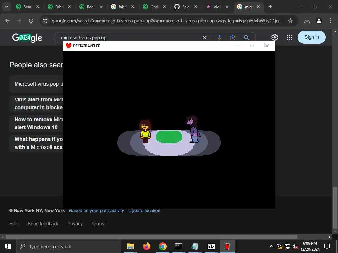The image size is (338, 253).
Task: Clear the Google search query
Action: point(205,38)
